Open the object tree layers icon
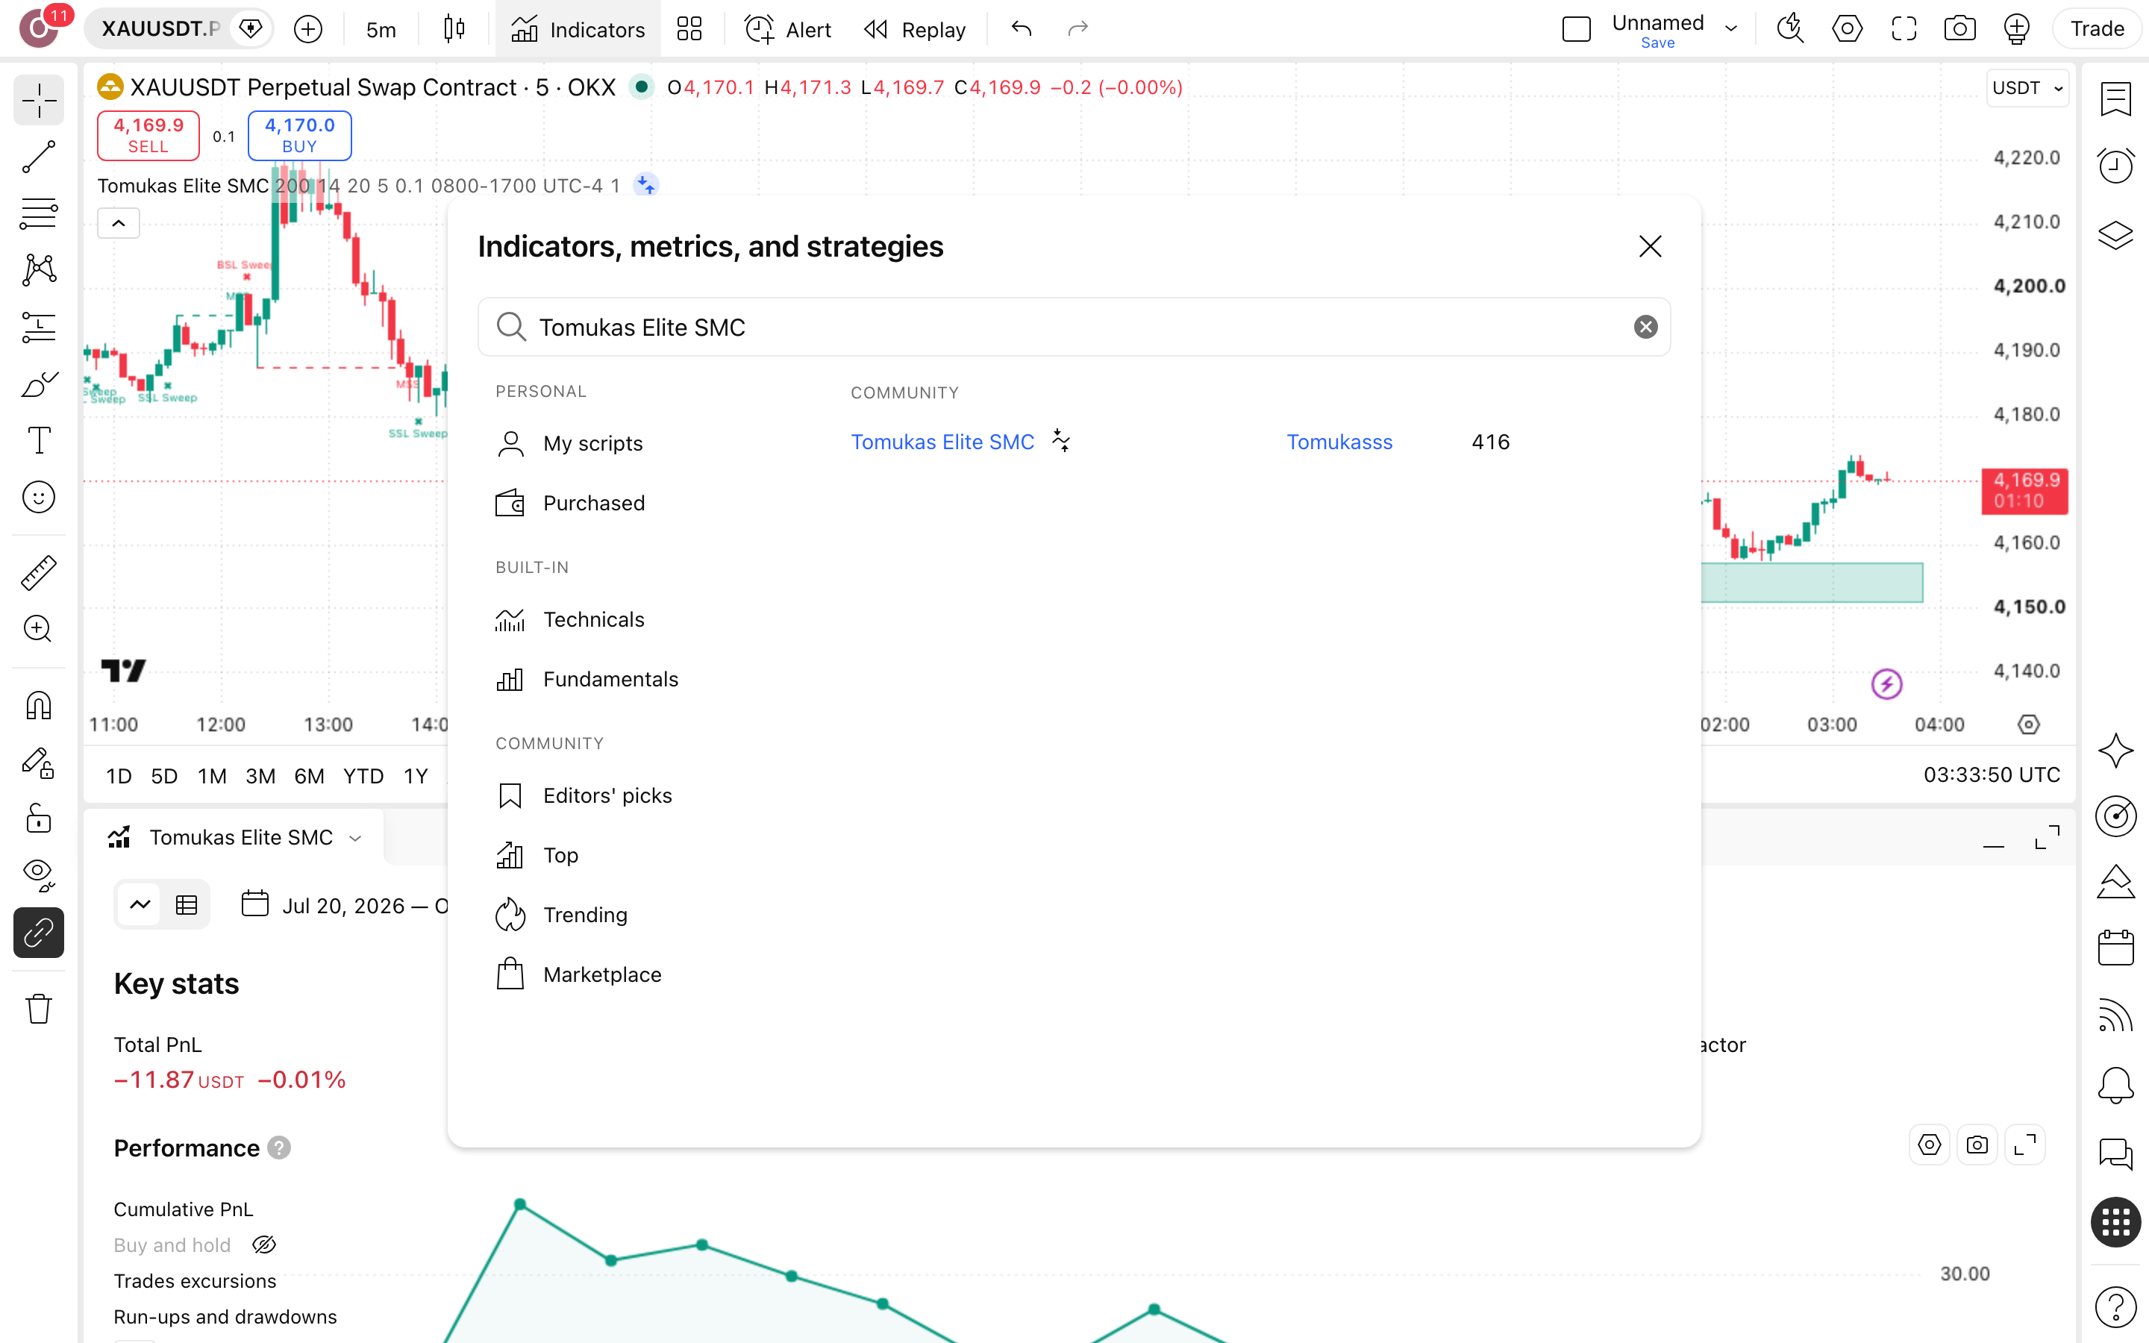The image size is (2149, 1343). point(2115,234)
